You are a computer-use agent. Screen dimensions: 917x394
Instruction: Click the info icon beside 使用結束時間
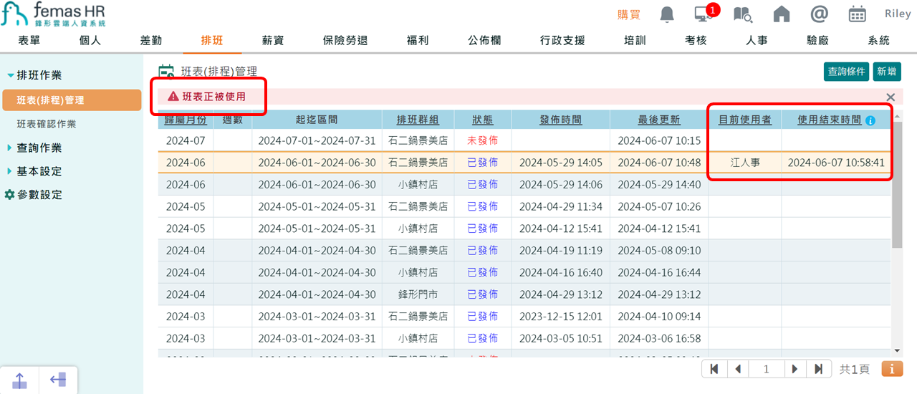point(870,120)
